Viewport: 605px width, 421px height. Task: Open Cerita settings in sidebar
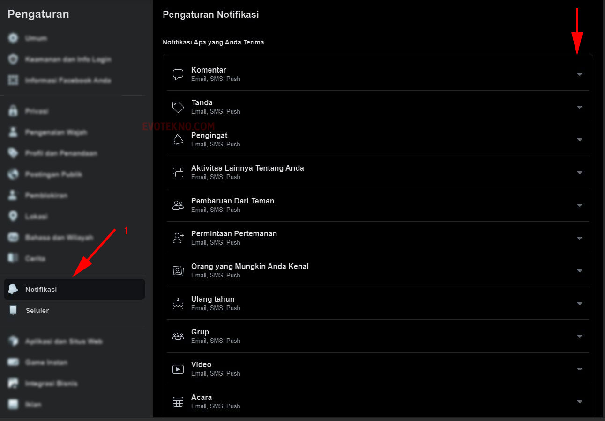[x=75, y=259]
